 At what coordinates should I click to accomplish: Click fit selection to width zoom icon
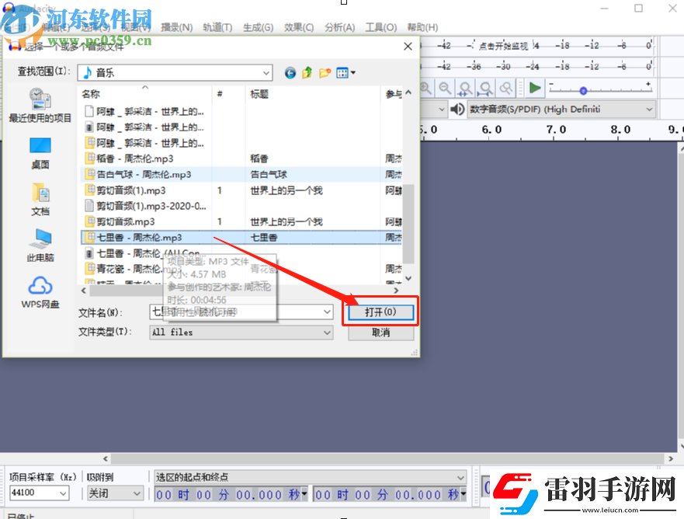click(x=466, y=89)
